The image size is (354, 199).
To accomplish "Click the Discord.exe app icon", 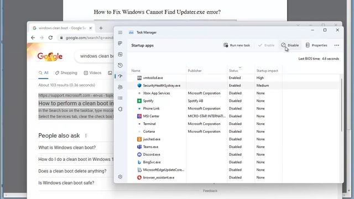I will [x=139, y=155].
